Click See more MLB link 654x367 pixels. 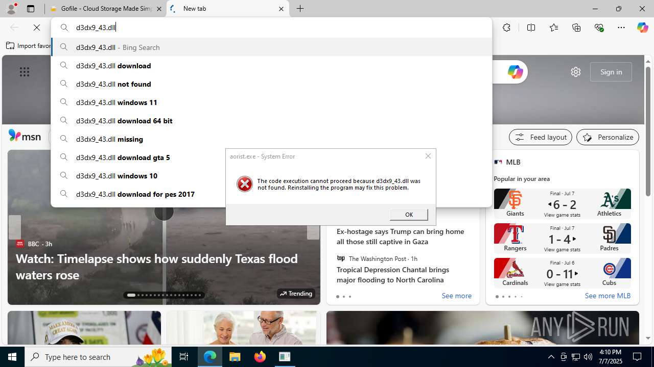(x=608, y=296)
